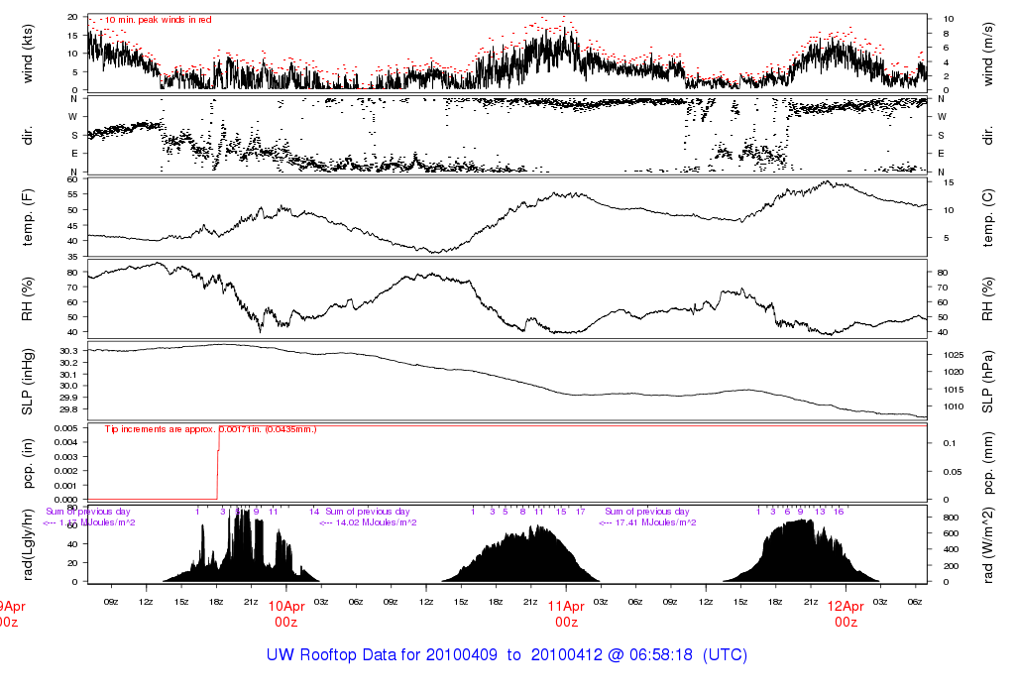Click the "wind (kts)" axis label
The height and width of the screenshot is (694, 1015).
27,54
